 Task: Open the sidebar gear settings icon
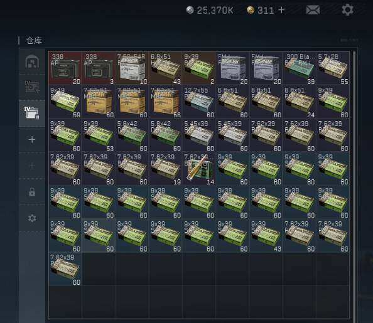pos(32,218)
